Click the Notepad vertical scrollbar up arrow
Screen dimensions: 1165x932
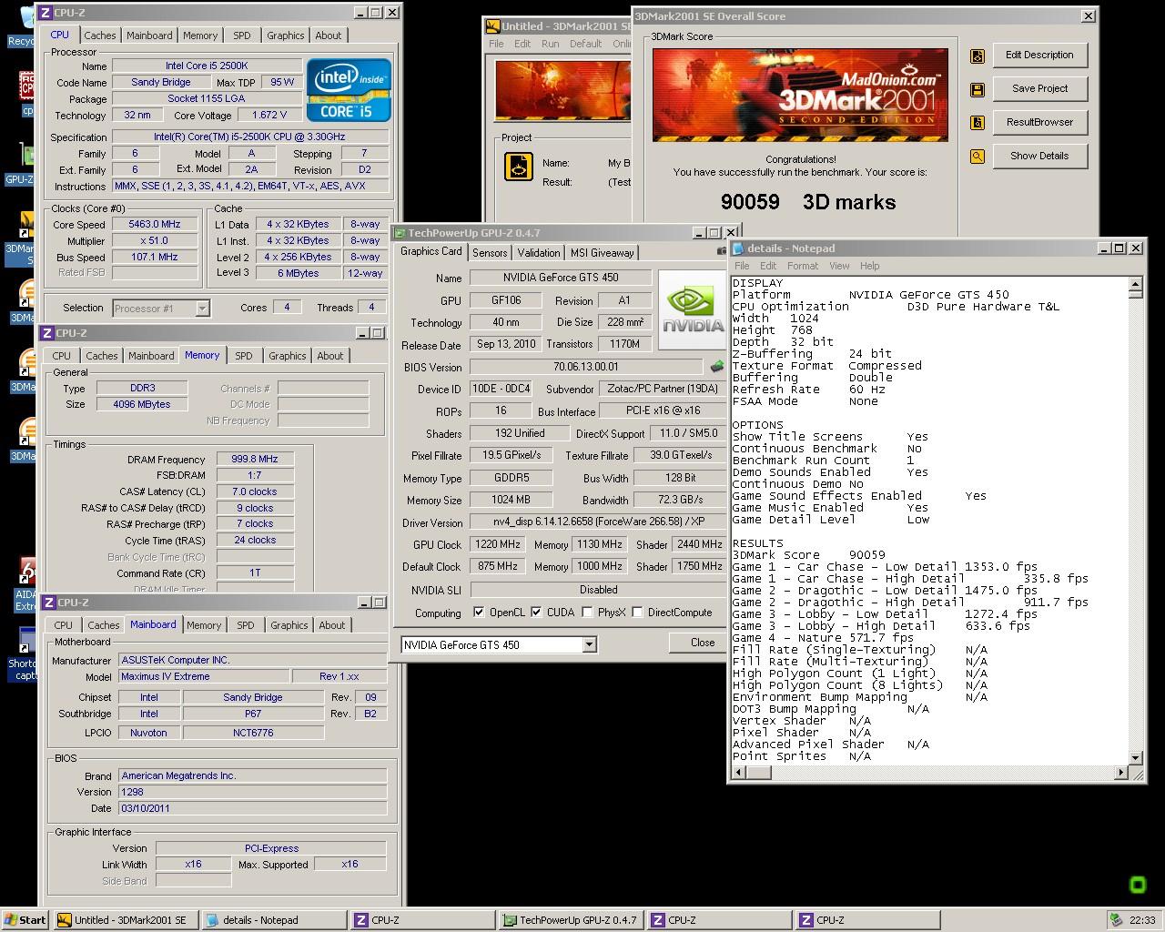(1135, 284)
